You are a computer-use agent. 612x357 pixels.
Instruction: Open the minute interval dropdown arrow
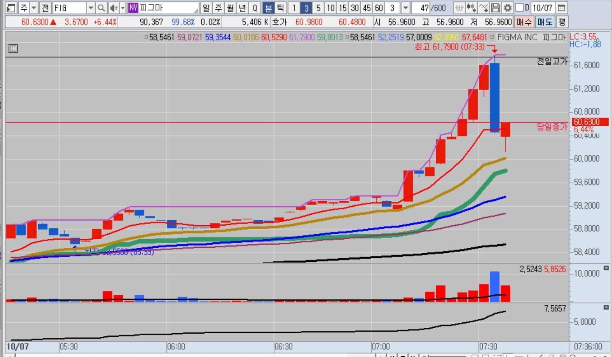click(405, 8)
